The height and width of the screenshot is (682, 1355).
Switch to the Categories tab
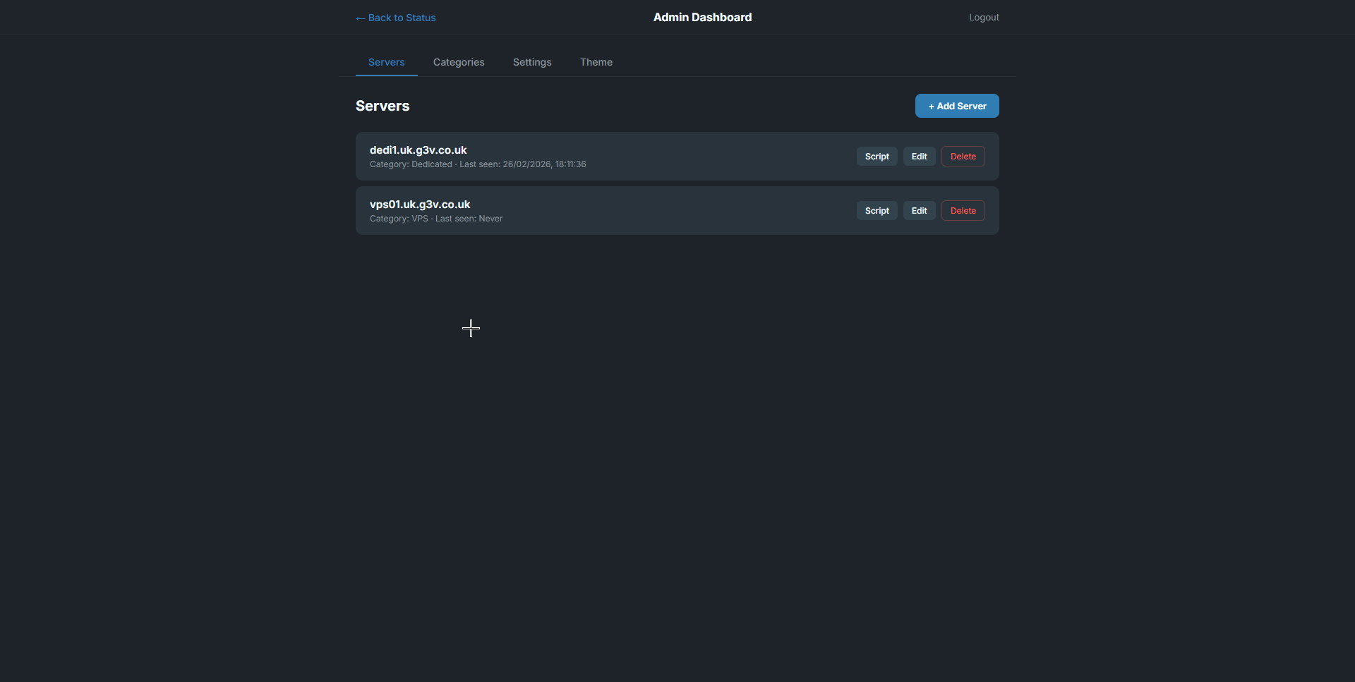click(459, 62)
